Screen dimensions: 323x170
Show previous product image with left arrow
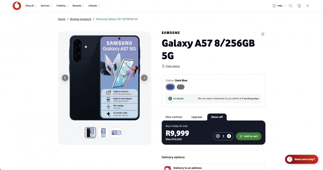pos(65,78)
